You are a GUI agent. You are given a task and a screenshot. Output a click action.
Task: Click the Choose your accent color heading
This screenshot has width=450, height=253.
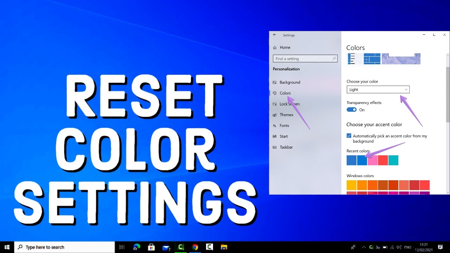coord(374,124)
